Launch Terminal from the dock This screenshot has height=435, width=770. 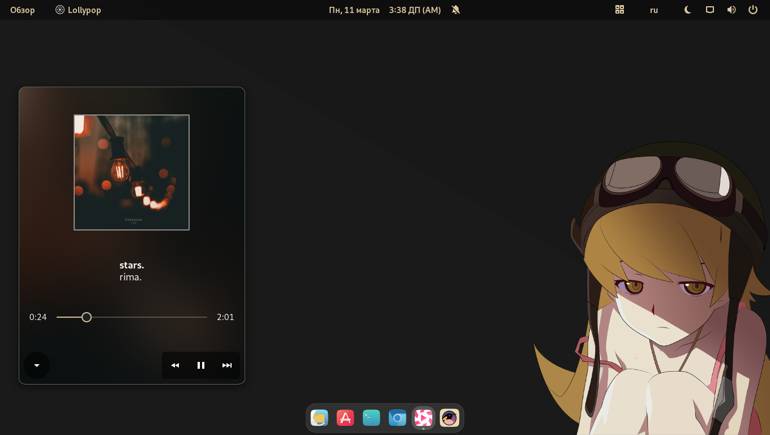(x=371, y=418)
